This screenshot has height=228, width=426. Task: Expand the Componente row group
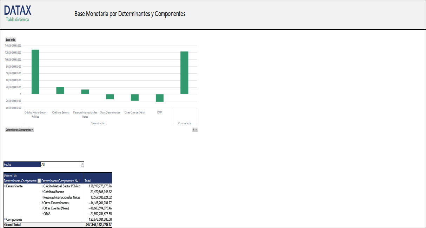click(x=5, y=219)
